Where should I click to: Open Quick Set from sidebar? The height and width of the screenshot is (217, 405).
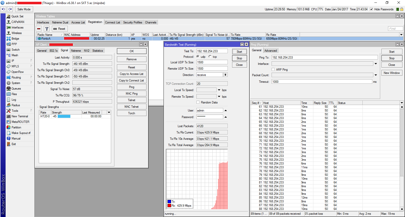click(17, 16)
